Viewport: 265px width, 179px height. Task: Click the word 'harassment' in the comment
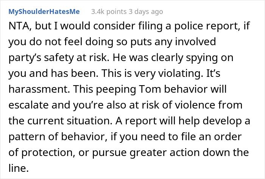pyautogui.click(x=38, y=89)
